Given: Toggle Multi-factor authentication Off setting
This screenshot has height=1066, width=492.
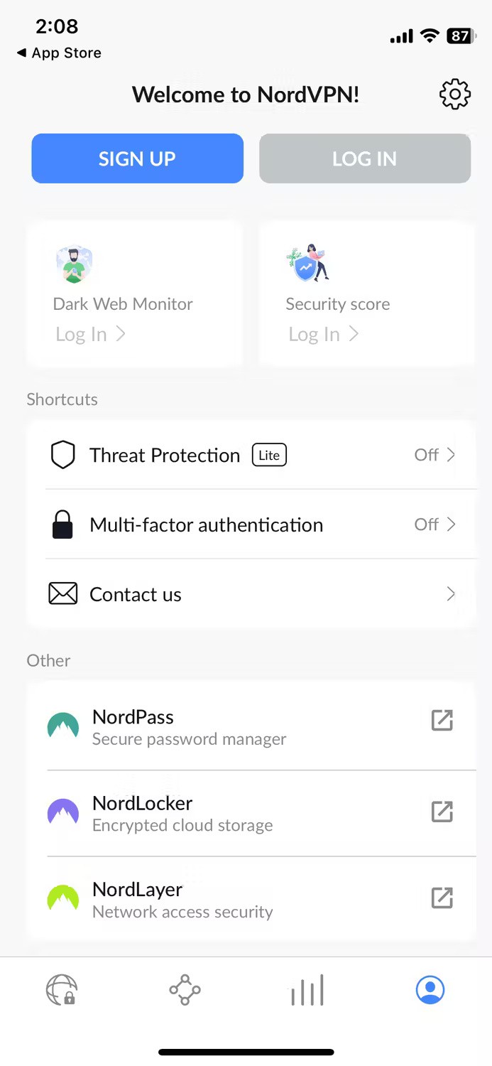Looking at the screenshot, I should coord(434,524).
